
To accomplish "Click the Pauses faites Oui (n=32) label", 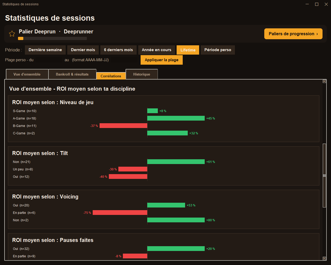I will [21, 249].
